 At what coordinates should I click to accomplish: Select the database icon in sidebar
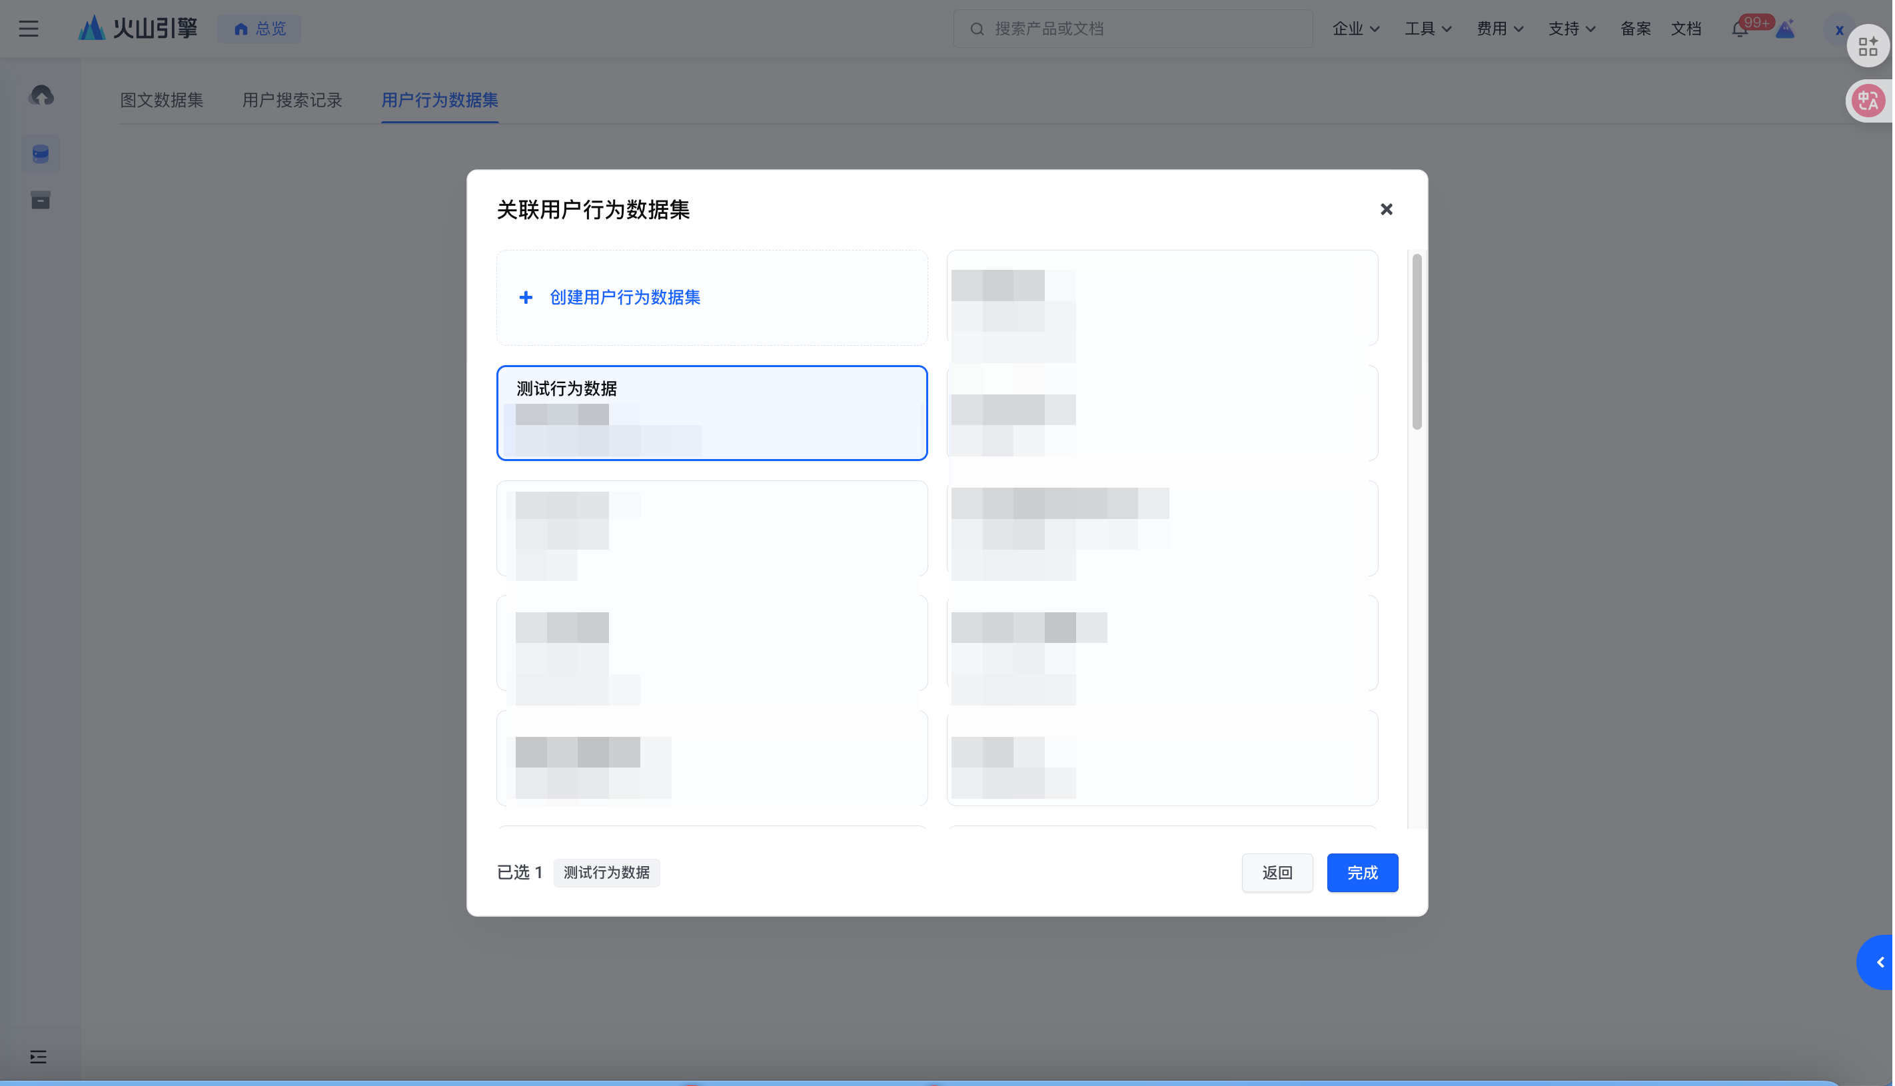tap(40, 154)
